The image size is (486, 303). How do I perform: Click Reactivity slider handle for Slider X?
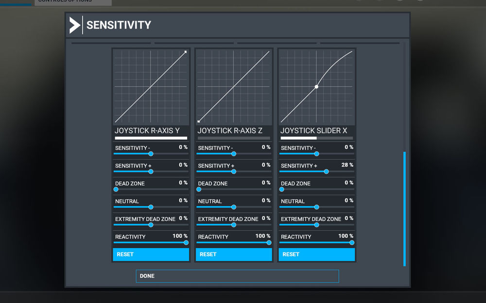[x=351, y=242]
